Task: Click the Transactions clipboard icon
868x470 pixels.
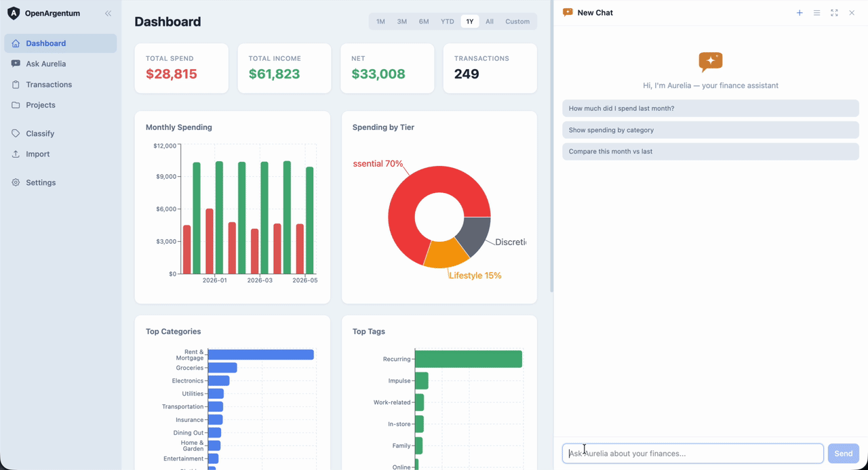Action: coord(16,85)
